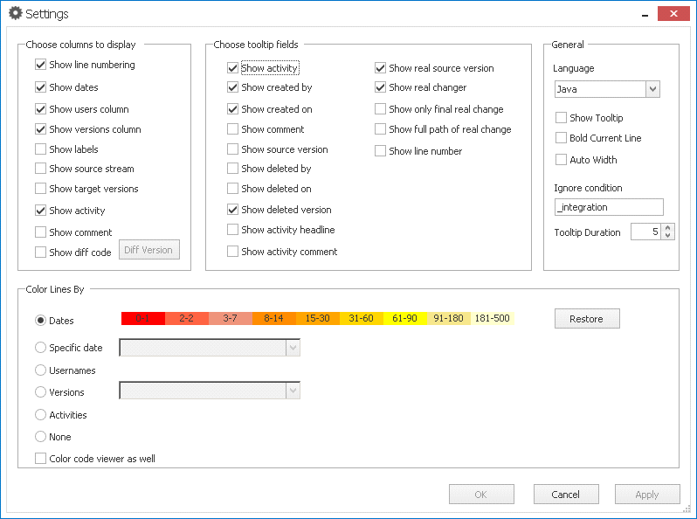Click the red 0-1 days color swatch
The width and height of the screenshot is (697, 519).
point(142,319)
